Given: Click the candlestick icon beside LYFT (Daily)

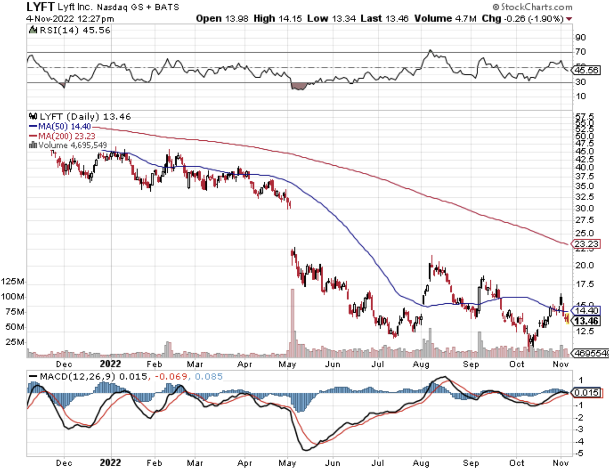Looking at the screenshot, I should coord(33,116).
